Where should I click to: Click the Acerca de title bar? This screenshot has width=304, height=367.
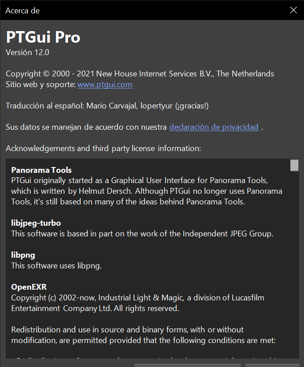(x=22, y=10)
